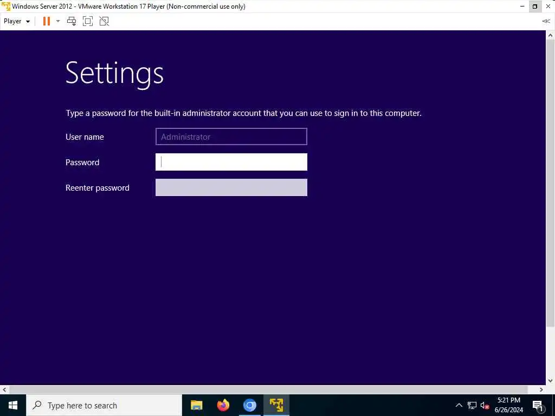Restore down the VMware Player window
555x416 pixels.
click(x=535, y=6)
